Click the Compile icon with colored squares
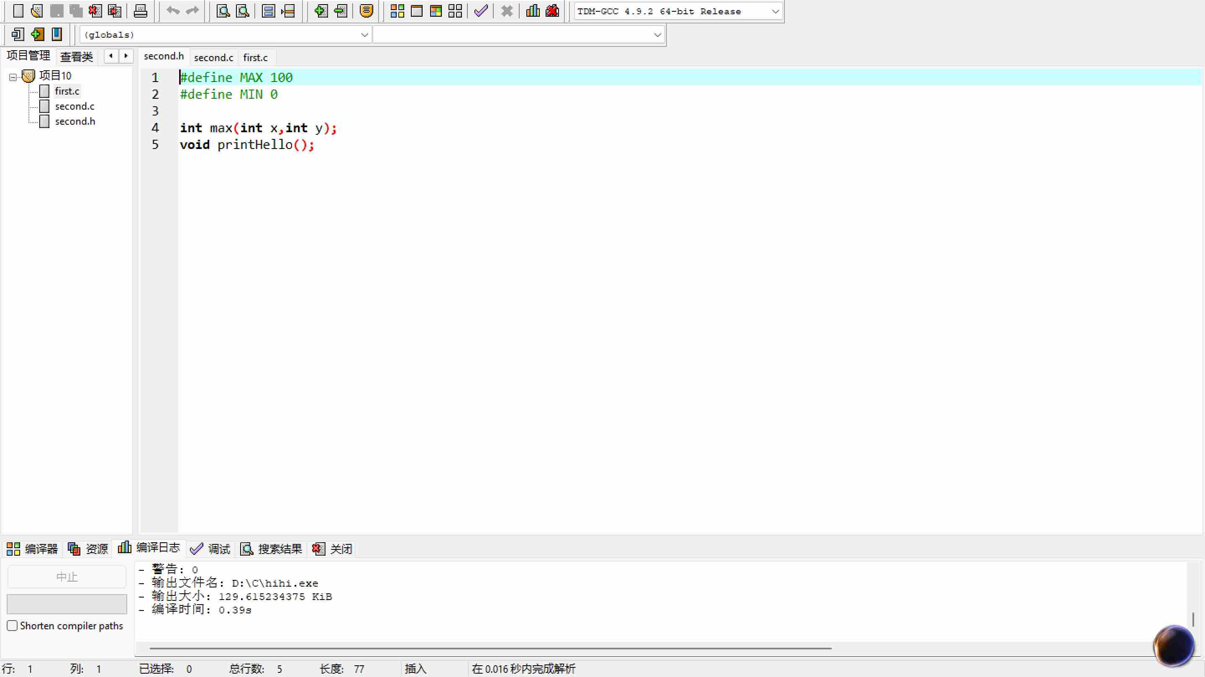This screenshot has height=677, width=1205. [397, 11]
